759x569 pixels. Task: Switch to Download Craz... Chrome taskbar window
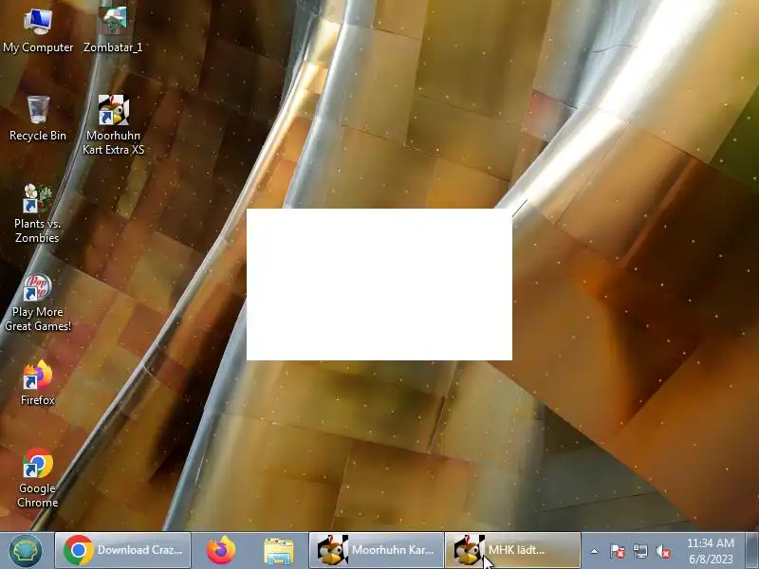tap(123, 550)
